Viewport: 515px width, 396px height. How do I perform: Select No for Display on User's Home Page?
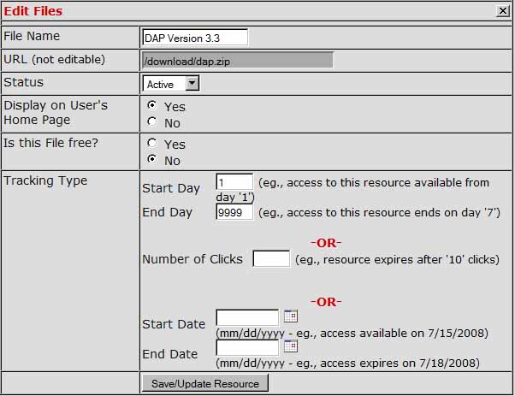152,121
